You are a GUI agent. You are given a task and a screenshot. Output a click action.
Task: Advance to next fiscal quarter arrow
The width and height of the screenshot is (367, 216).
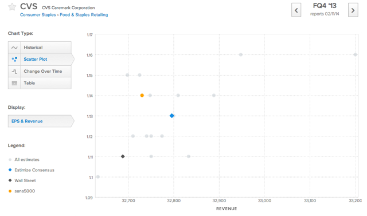point(353,10)
